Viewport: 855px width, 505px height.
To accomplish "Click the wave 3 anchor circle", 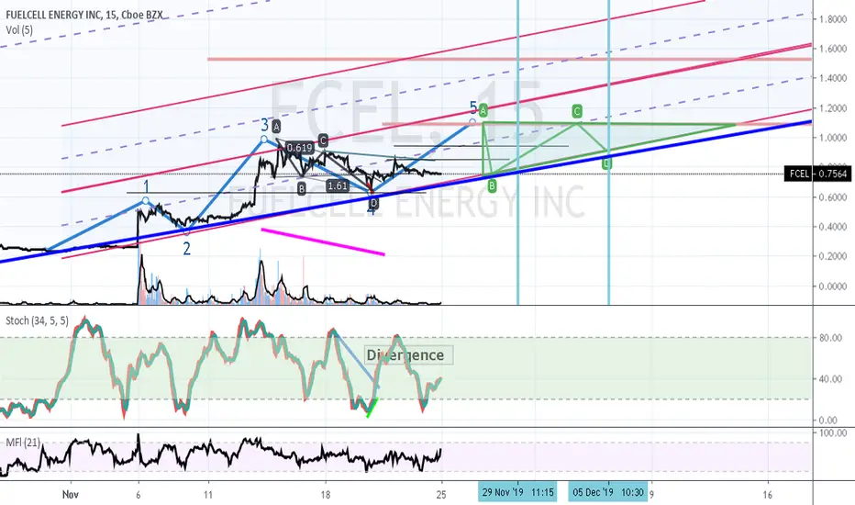I will 264,140.
